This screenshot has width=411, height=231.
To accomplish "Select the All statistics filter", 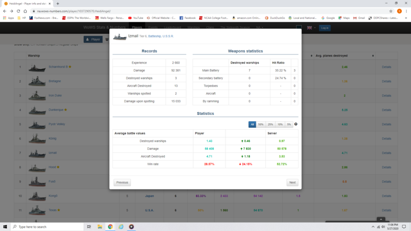I will click(252, 124).
